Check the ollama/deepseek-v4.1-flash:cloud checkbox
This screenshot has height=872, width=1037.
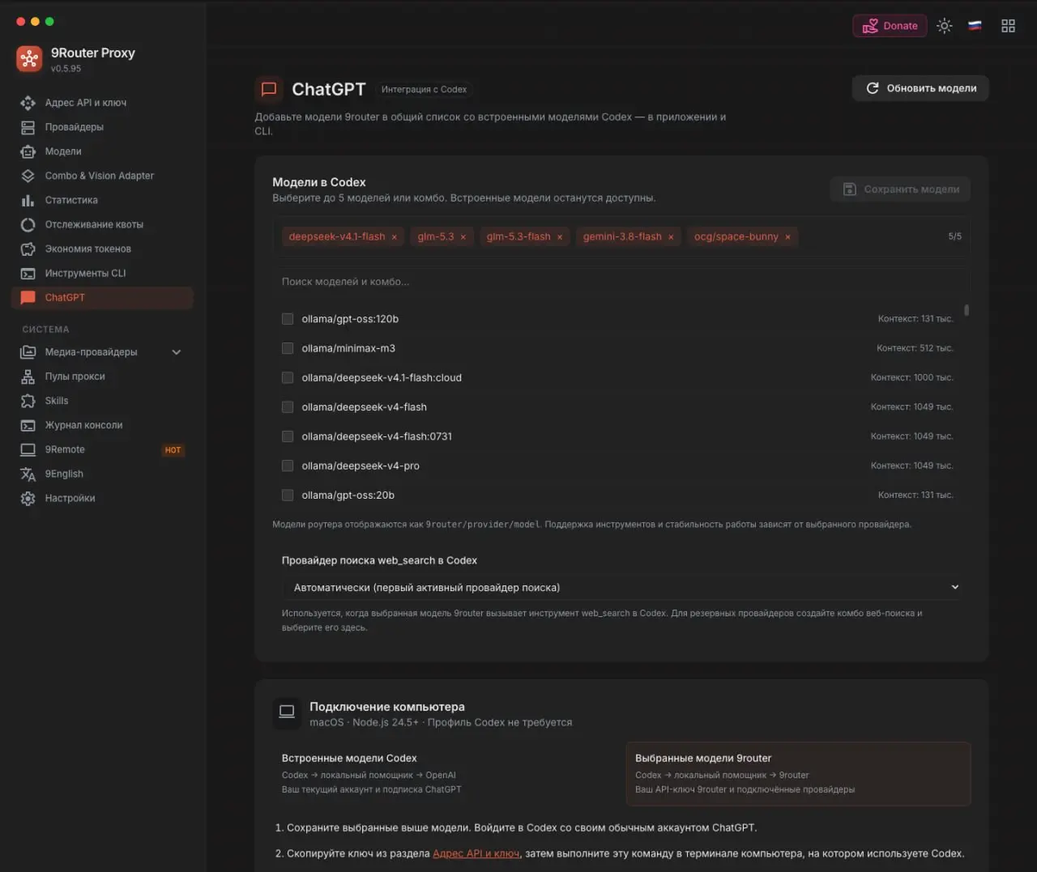288,377
